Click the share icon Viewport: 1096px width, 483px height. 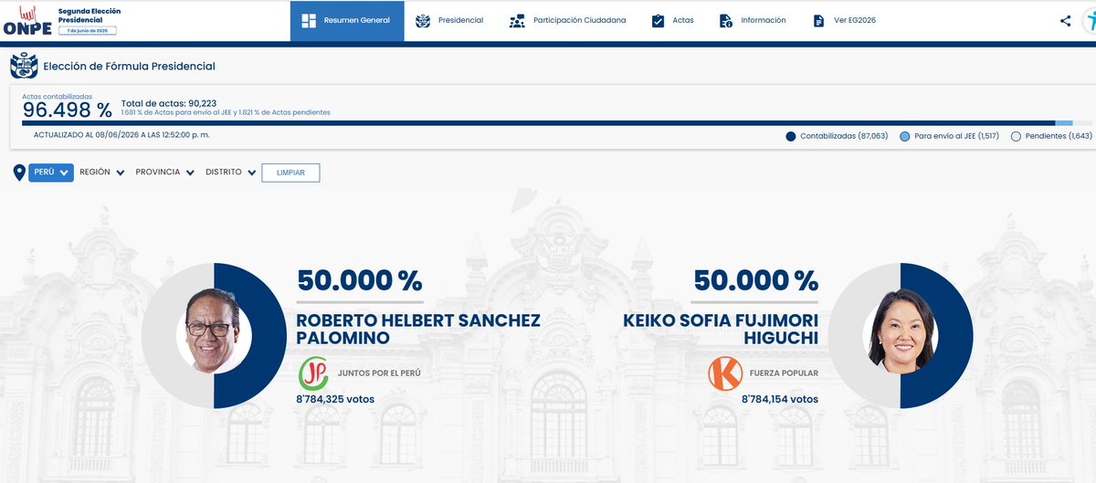click(x=1066, y=20)
